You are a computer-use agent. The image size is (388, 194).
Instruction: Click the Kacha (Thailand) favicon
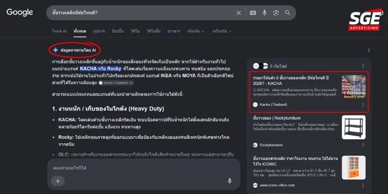pos(256,105)
